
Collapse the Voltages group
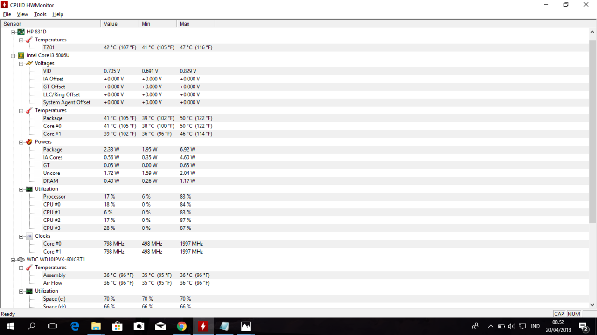tap(21, 64)
